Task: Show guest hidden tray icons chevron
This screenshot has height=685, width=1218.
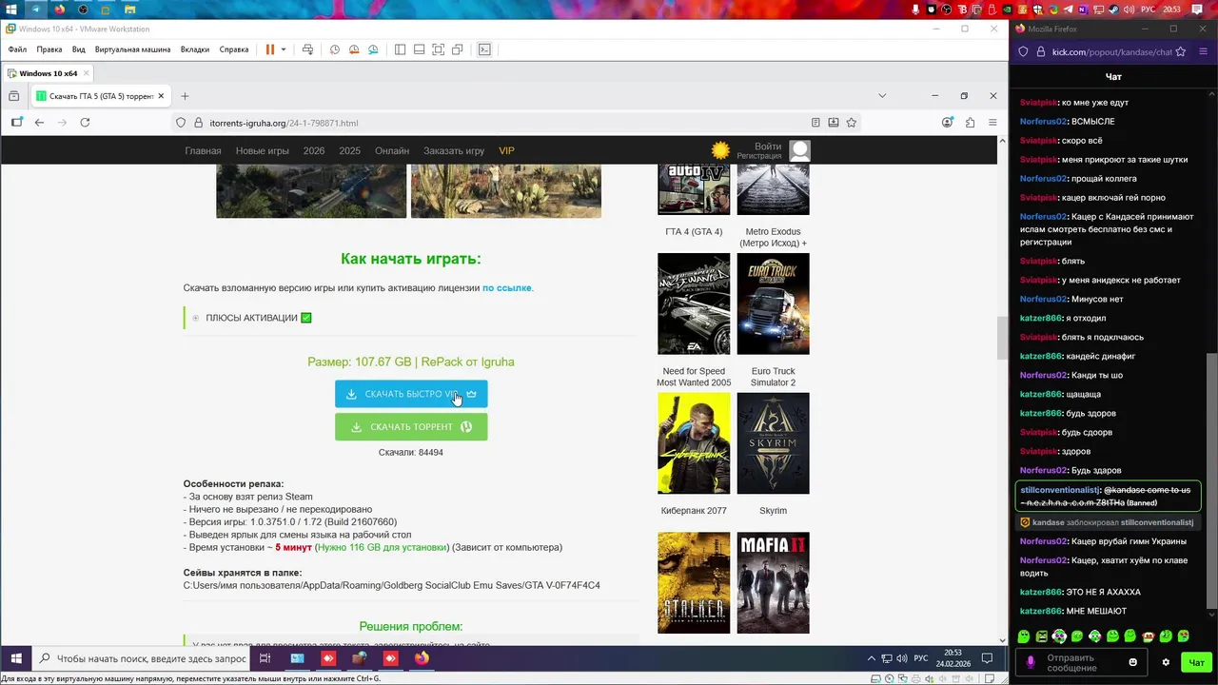Action: pos(871,658)
